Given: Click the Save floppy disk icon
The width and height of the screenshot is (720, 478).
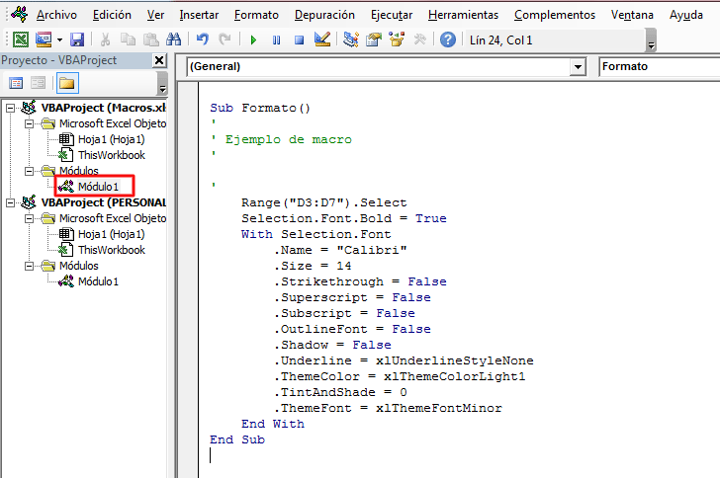Looking at the screenshot, I should (x=77, y=40).
